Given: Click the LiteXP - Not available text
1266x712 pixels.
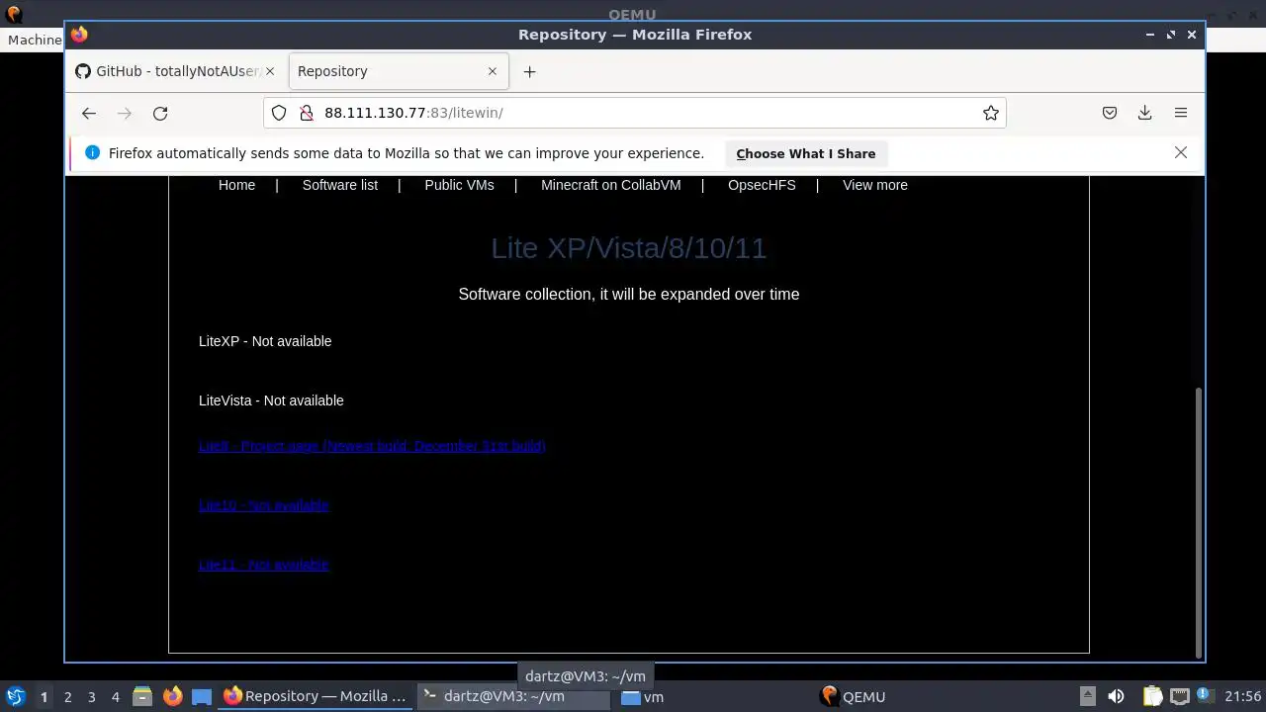Looking at the screenshot, I should click(x=265, y=341).
